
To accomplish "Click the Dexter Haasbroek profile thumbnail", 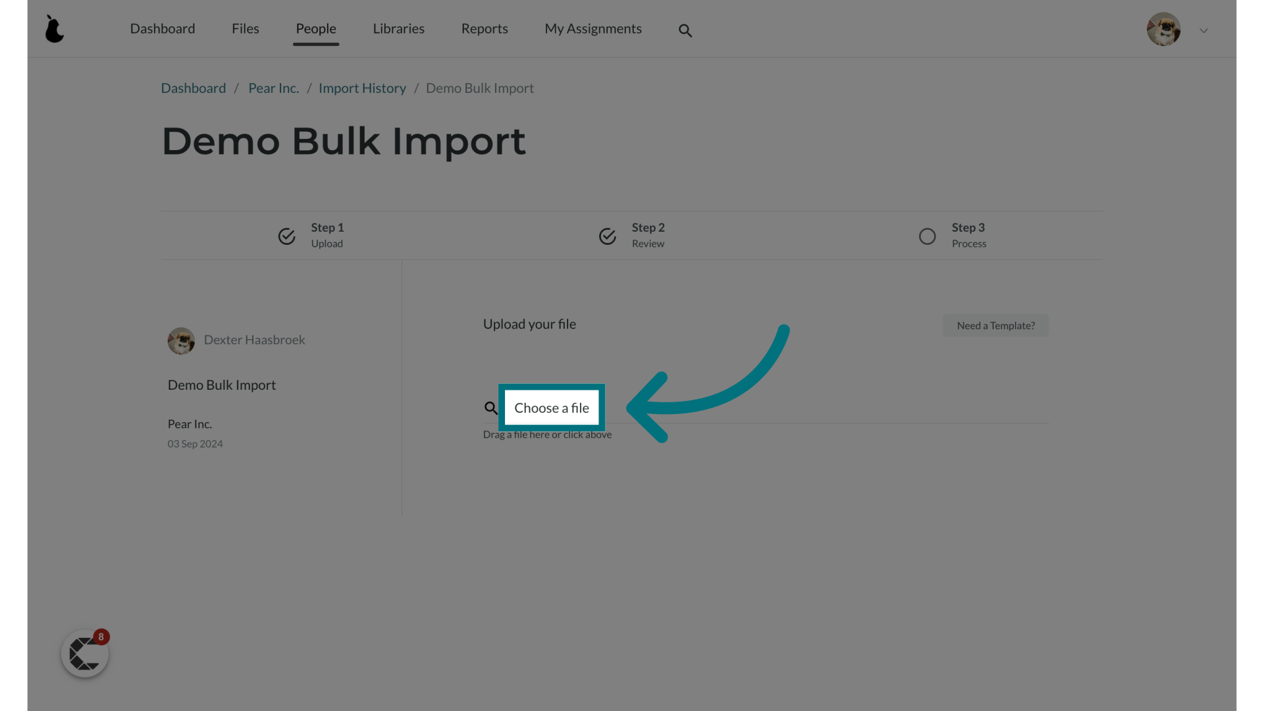I will point(180,340).
